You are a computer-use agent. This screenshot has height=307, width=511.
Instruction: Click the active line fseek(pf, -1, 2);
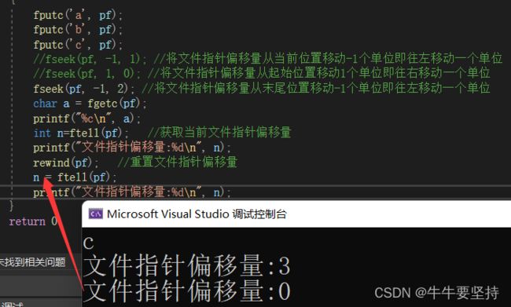coord(84,89)
